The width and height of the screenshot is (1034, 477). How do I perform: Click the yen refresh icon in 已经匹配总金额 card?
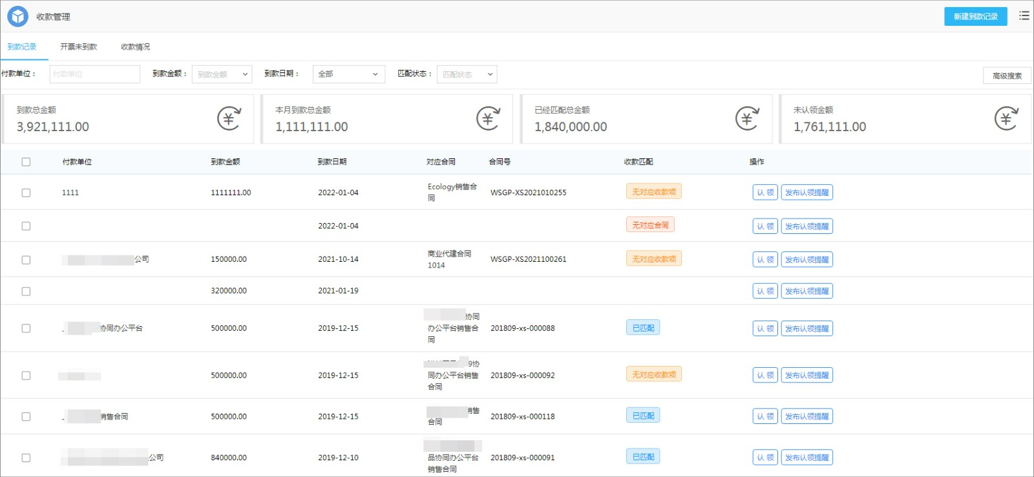click(748, 118)
